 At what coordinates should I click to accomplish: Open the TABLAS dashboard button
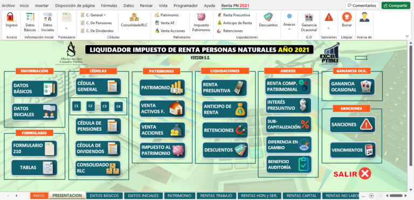[34, 167]
